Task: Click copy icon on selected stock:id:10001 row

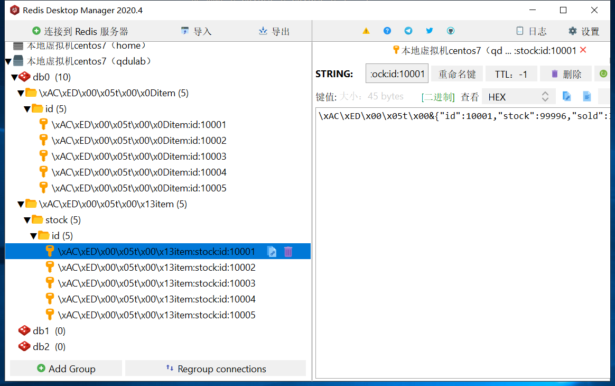Action: [x=272, y=252]
